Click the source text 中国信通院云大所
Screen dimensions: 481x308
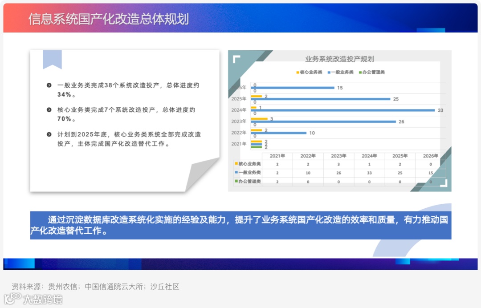[114, 287]
